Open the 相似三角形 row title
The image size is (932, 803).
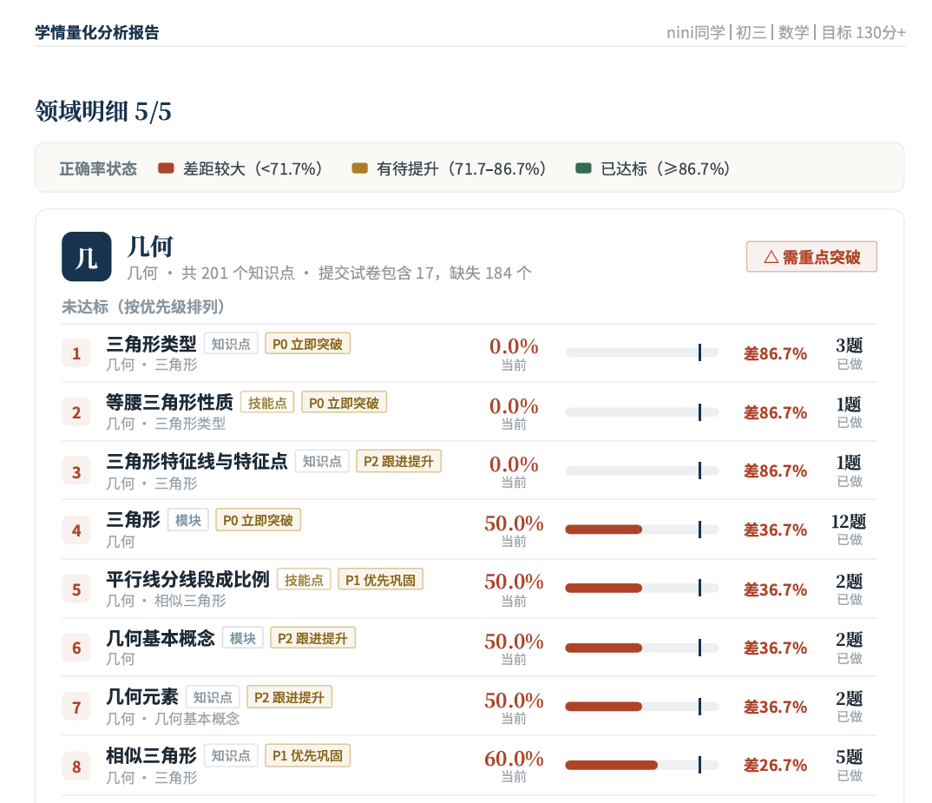[151, 755]
